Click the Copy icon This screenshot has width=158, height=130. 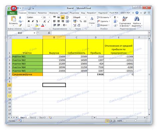(x=20, y=21)
